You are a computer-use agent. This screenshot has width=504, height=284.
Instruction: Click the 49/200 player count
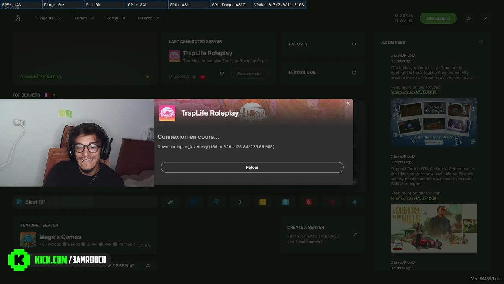[182, 77]
